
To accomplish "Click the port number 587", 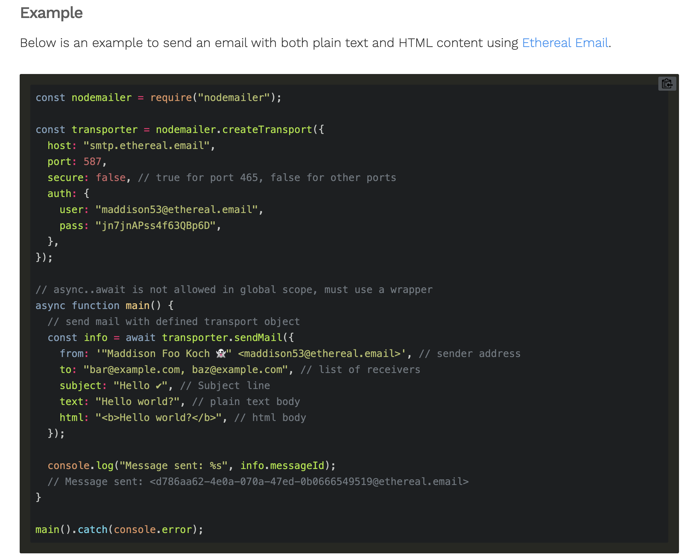I will pos(92,162).
